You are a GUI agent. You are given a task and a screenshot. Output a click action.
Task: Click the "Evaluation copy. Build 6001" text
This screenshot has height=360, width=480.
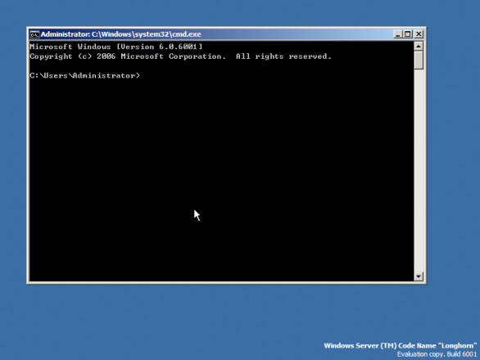[x=437, y=354]
